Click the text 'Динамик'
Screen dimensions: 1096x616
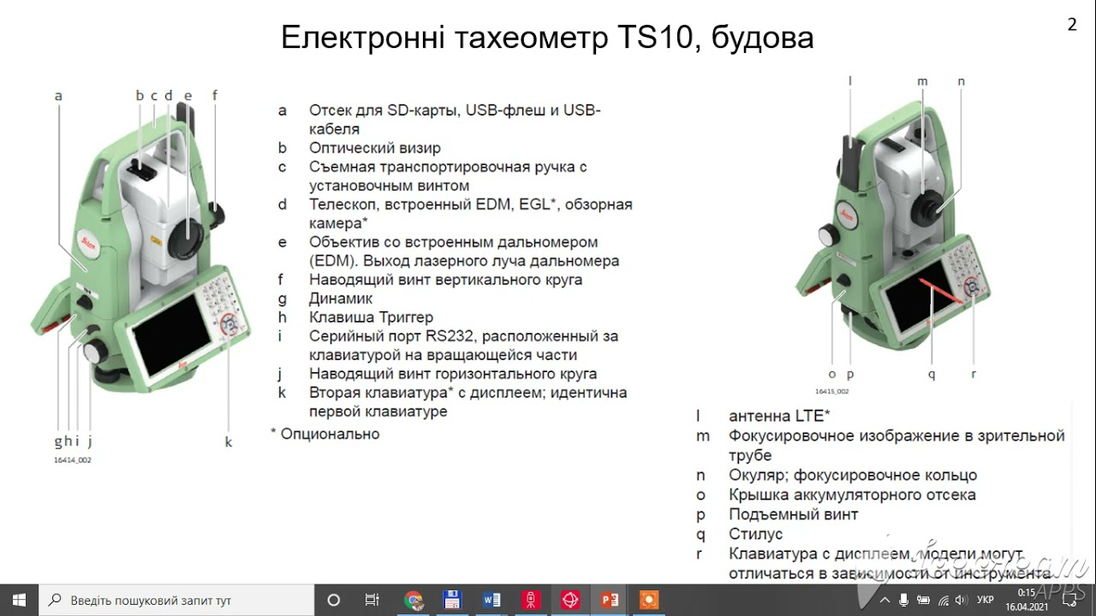point(341,299)
